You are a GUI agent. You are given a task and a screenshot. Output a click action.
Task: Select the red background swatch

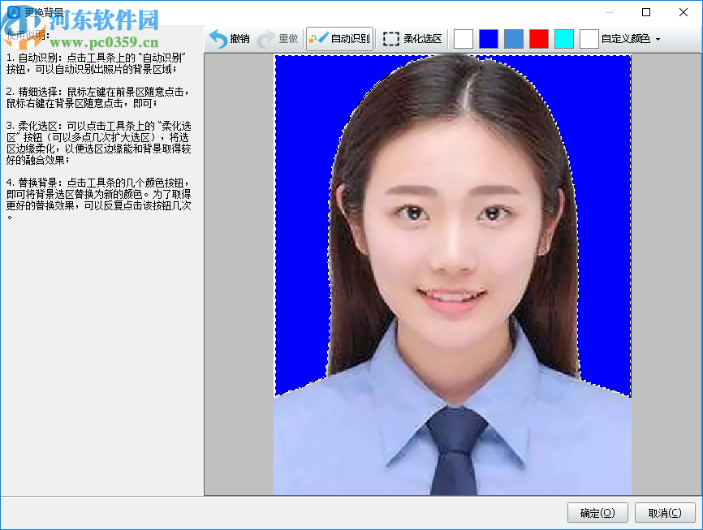tap(538, 38)
